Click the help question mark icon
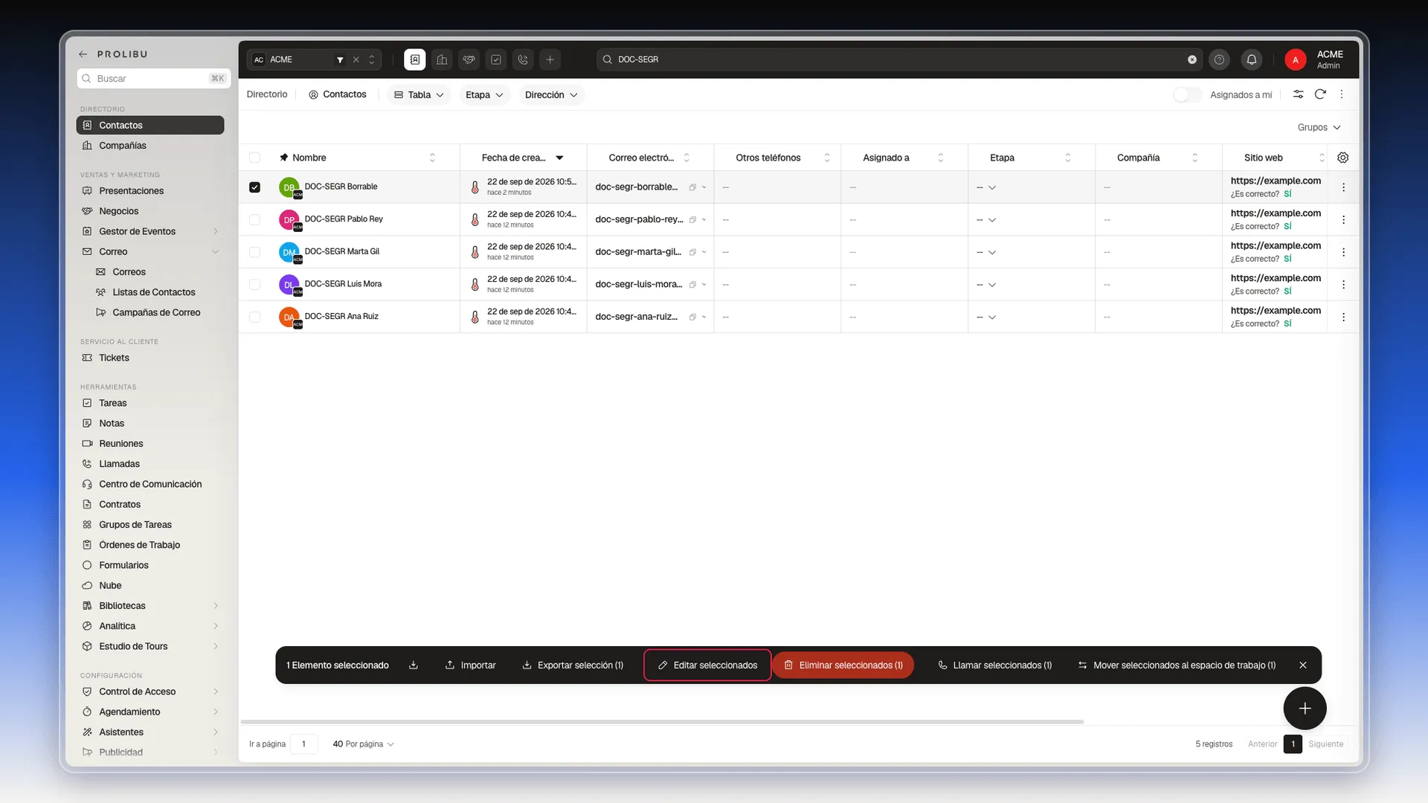The width and height of the screenshot is (1428, 803). 1219,59
